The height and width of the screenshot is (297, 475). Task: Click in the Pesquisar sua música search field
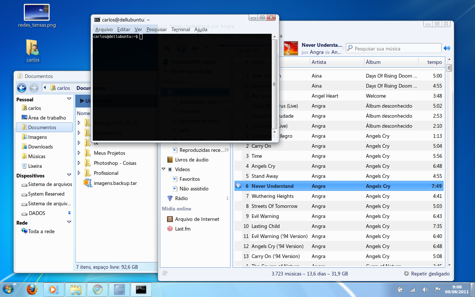pyautogui.click(x=393, y=48)
